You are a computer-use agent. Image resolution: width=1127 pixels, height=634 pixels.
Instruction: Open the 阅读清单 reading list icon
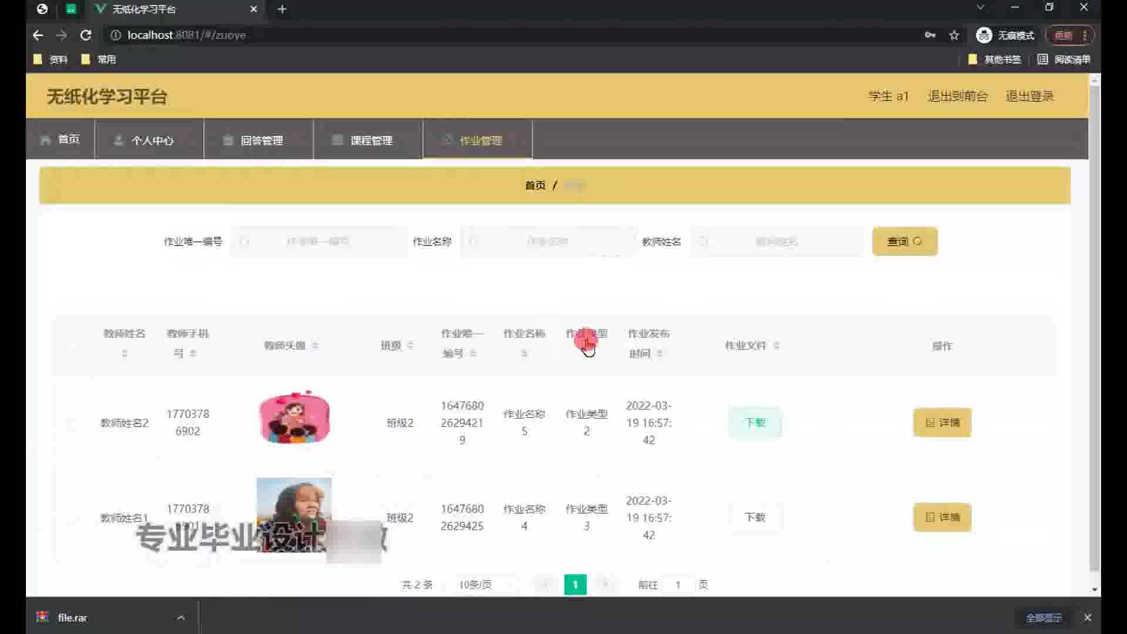tap(1042, 59)
